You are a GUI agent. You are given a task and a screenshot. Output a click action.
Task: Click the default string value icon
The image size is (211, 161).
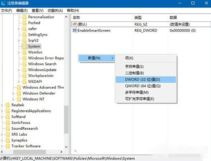tap(75, 24)
